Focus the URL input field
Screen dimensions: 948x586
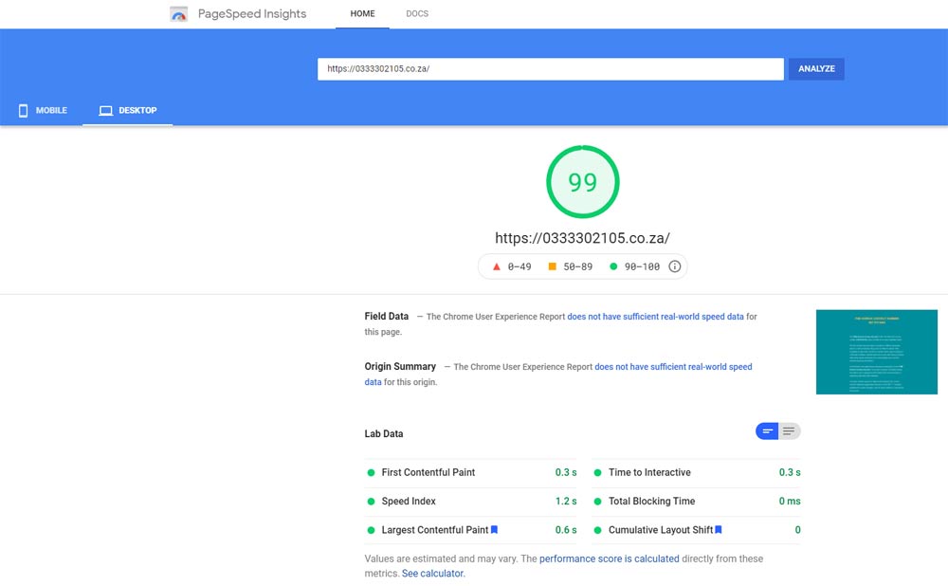pos(551,69)
